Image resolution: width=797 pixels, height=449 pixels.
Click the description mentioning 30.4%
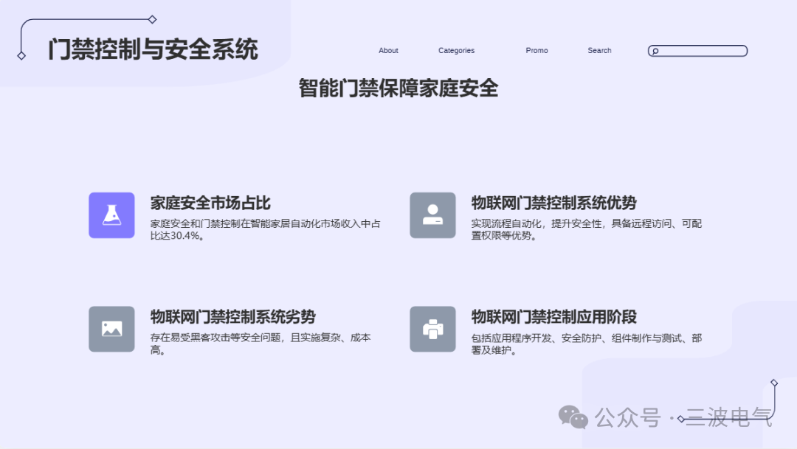[266, 229]
